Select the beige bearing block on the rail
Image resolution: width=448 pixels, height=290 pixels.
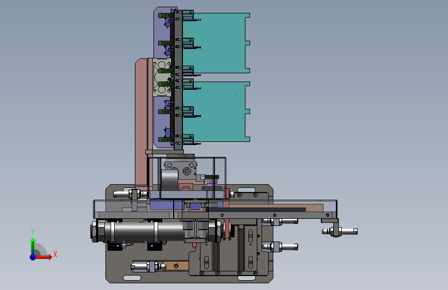[x=162, y=77]
